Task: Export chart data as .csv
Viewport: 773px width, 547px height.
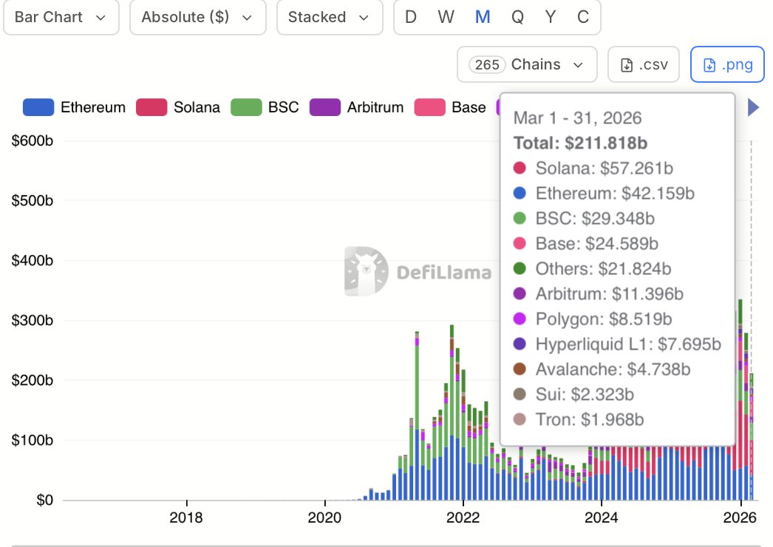Action: pyautogui.click(x=643, y=64)
